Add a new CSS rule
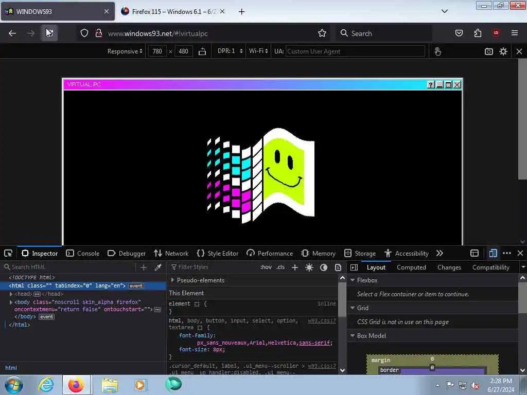527x395 pixels. 295,267
